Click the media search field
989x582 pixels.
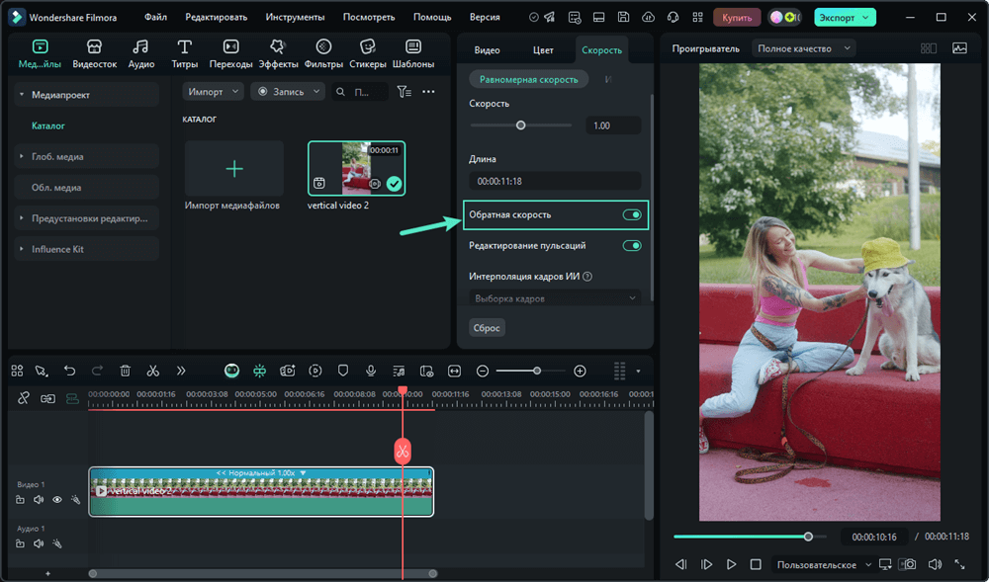coord(360,92)
